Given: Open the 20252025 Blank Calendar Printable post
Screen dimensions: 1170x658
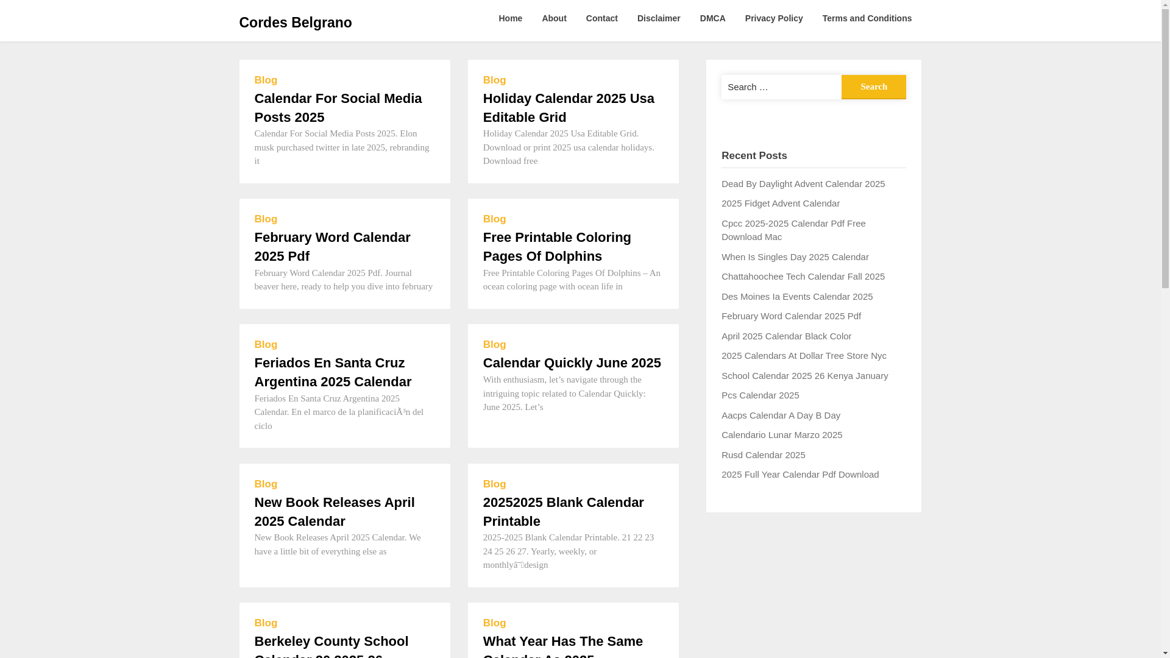Looking at the screenshot, I should [563, 512].
